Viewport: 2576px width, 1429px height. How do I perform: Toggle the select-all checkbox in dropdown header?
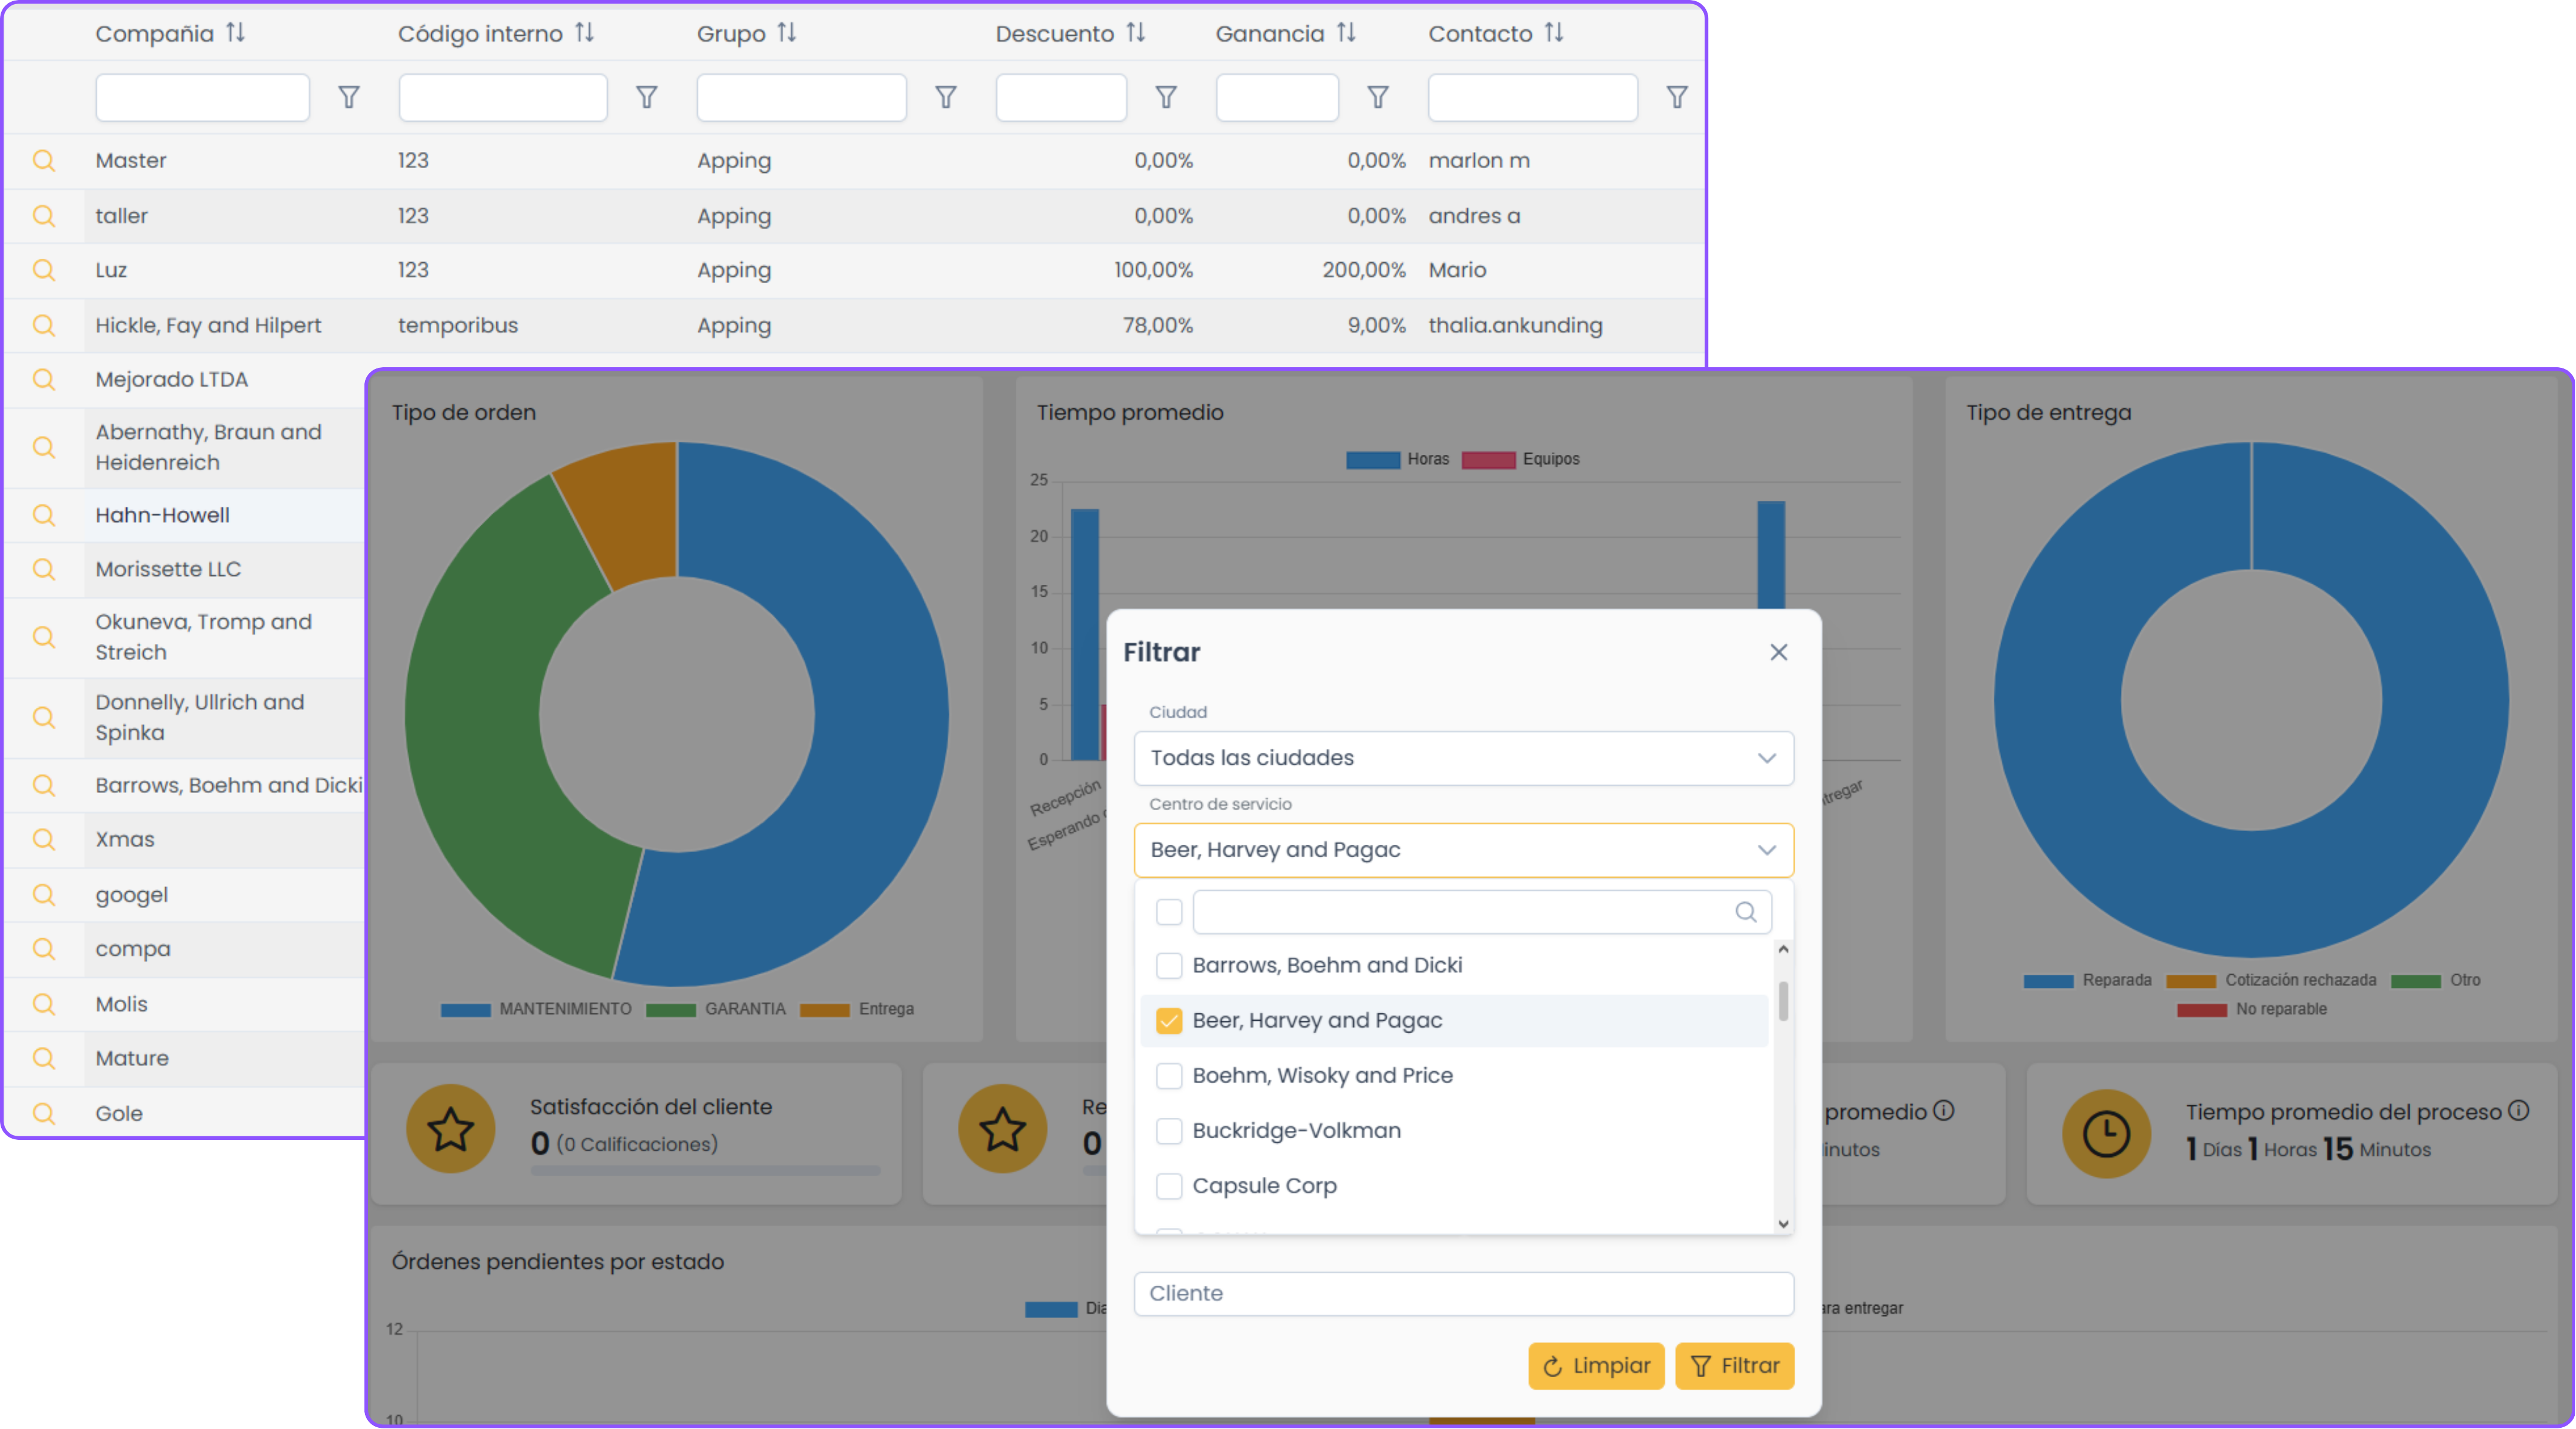point(1168,912)
